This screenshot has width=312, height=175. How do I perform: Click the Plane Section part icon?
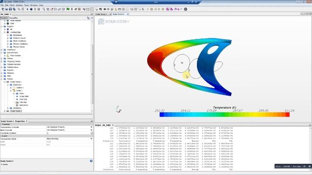tap(8, 55)
